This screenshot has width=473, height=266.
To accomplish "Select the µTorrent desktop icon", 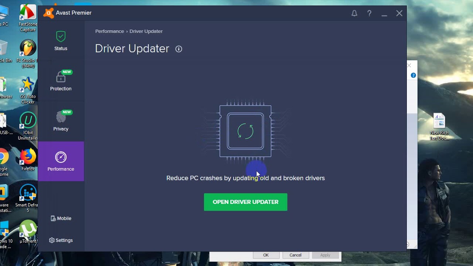I will pyautogui.click(x=28, y=232).
